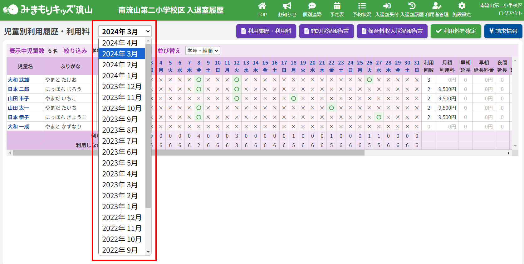524x264 pixels.
Task: Select 2023年 4月 option in list
Action: coord(120,174)
